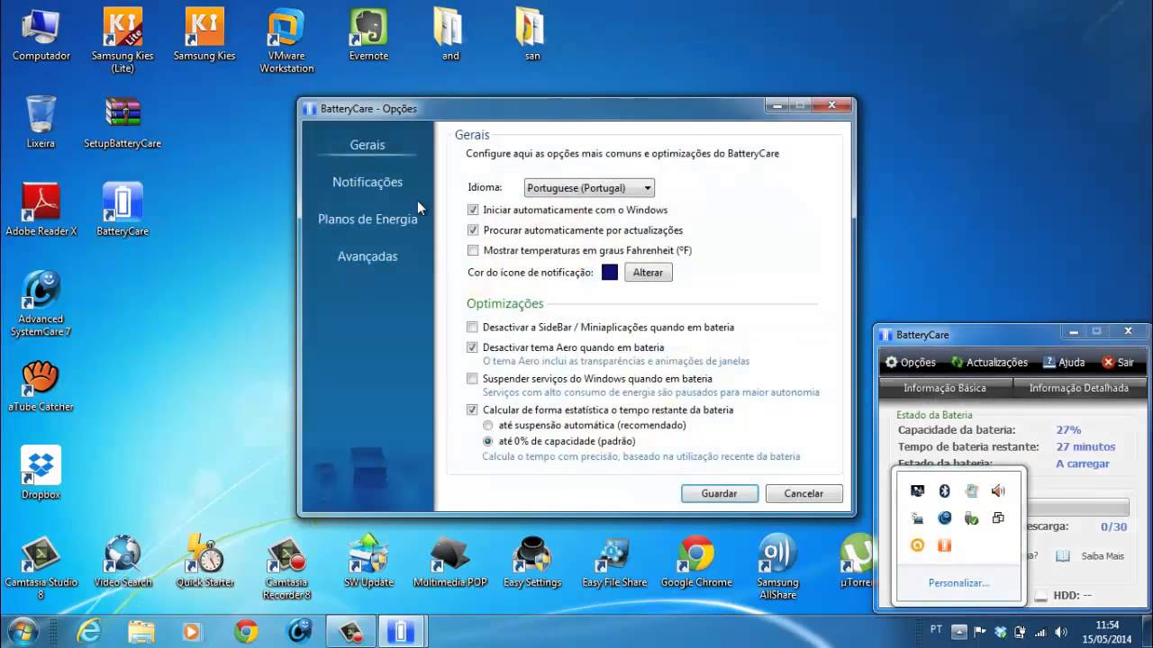Click the BatteryCare taskbar button

click(x=401, y=632)
